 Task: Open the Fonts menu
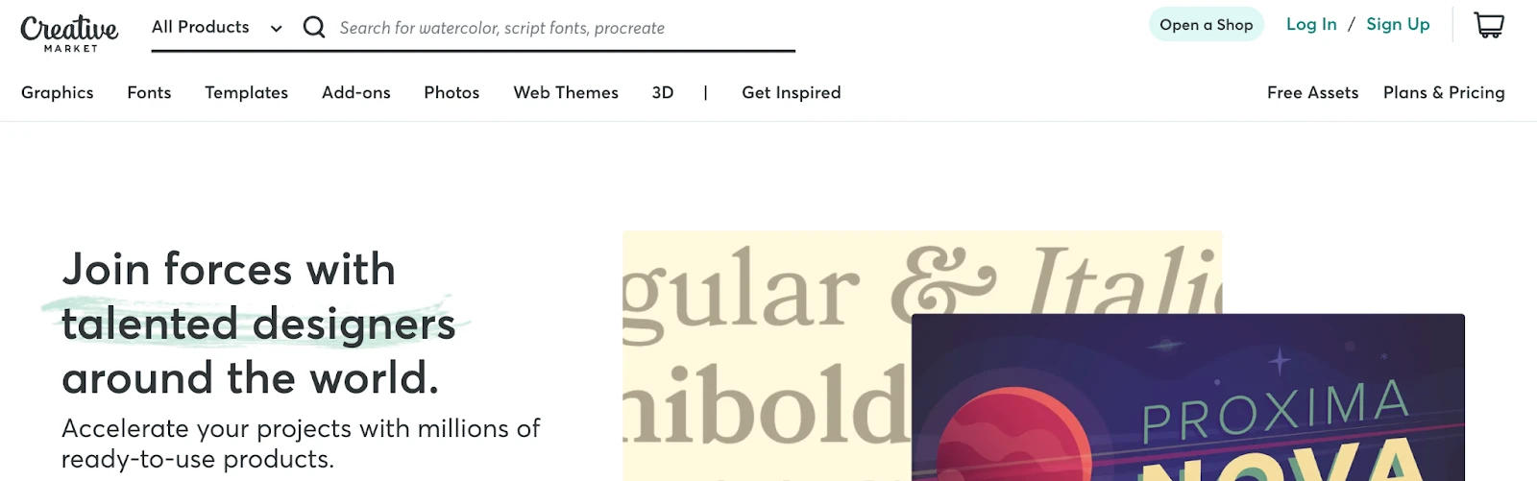tap(149, 92)
